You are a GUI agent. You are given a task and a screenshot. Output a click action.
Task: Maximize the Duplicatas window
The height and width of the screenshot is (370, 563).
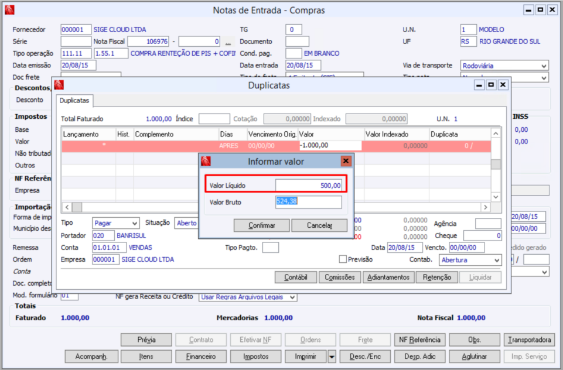491,85
